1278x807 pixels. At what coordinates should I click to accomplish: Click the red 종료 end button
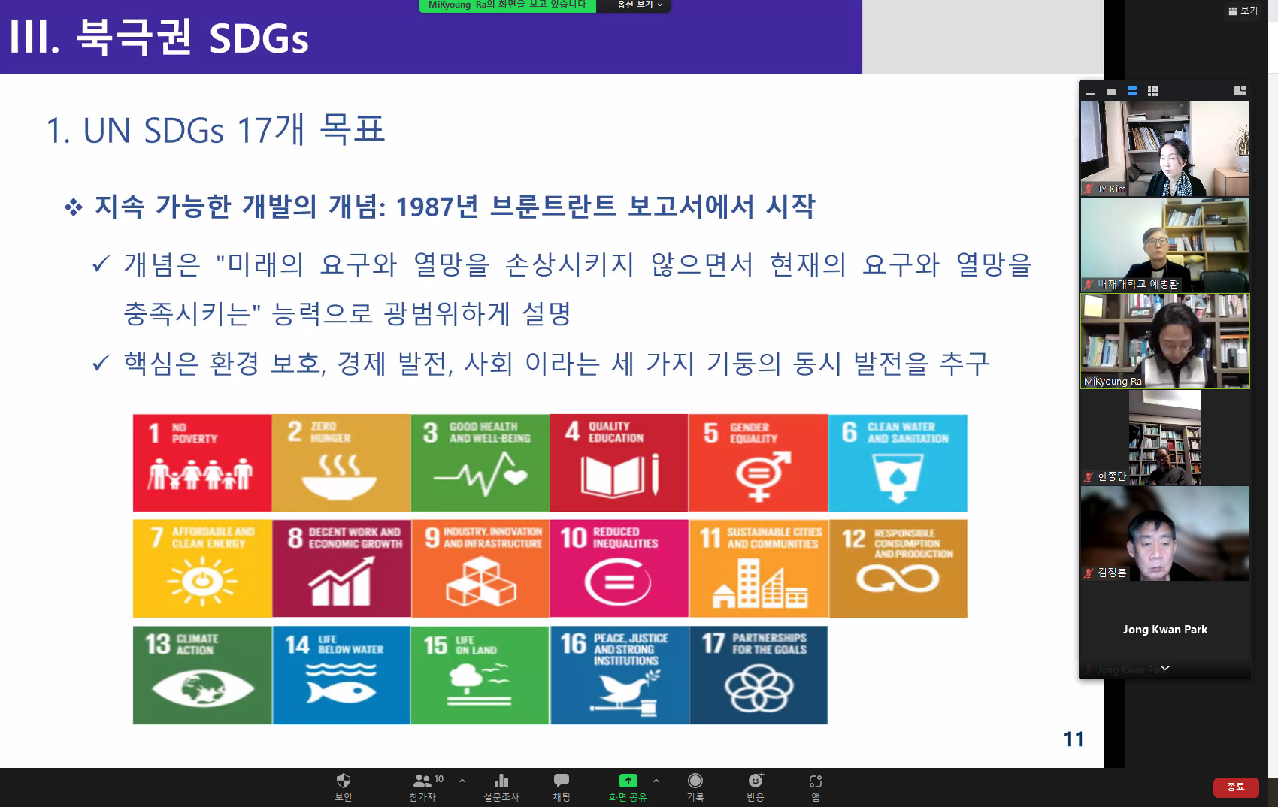pos(1236,787)
